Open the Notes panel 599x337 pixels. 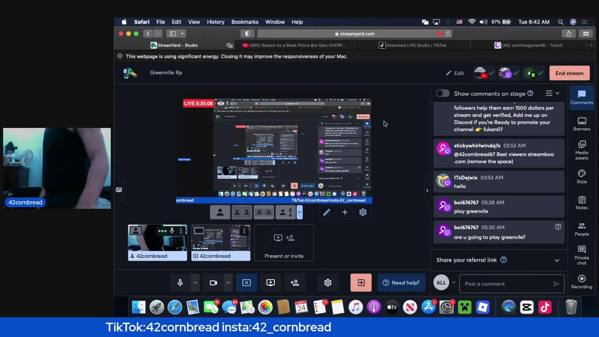coord(582,203)
